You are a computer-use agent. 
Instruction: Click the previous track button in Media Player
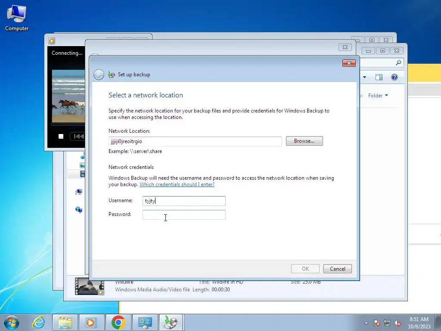(x=78, y=137)
